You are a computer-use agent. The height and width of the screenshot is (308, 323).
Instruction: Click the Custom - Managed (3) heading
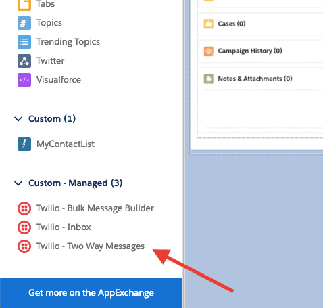tap(76, 183)
